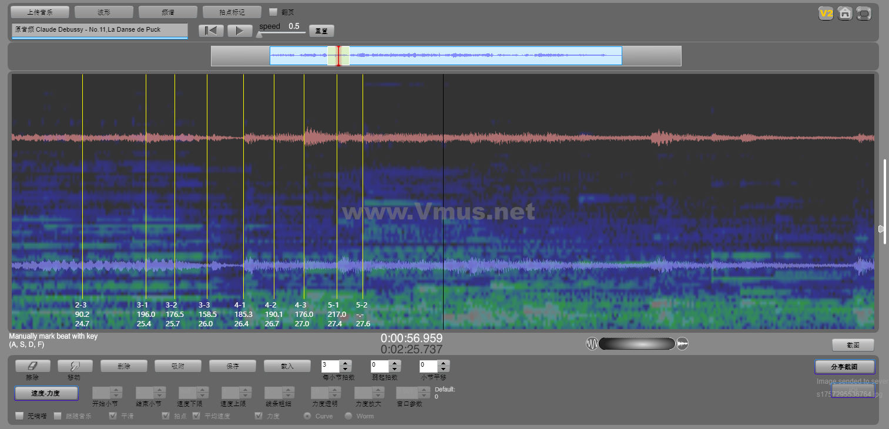Switch to the 波形 waveform view
889x429 pixels.
coord(104,12)
